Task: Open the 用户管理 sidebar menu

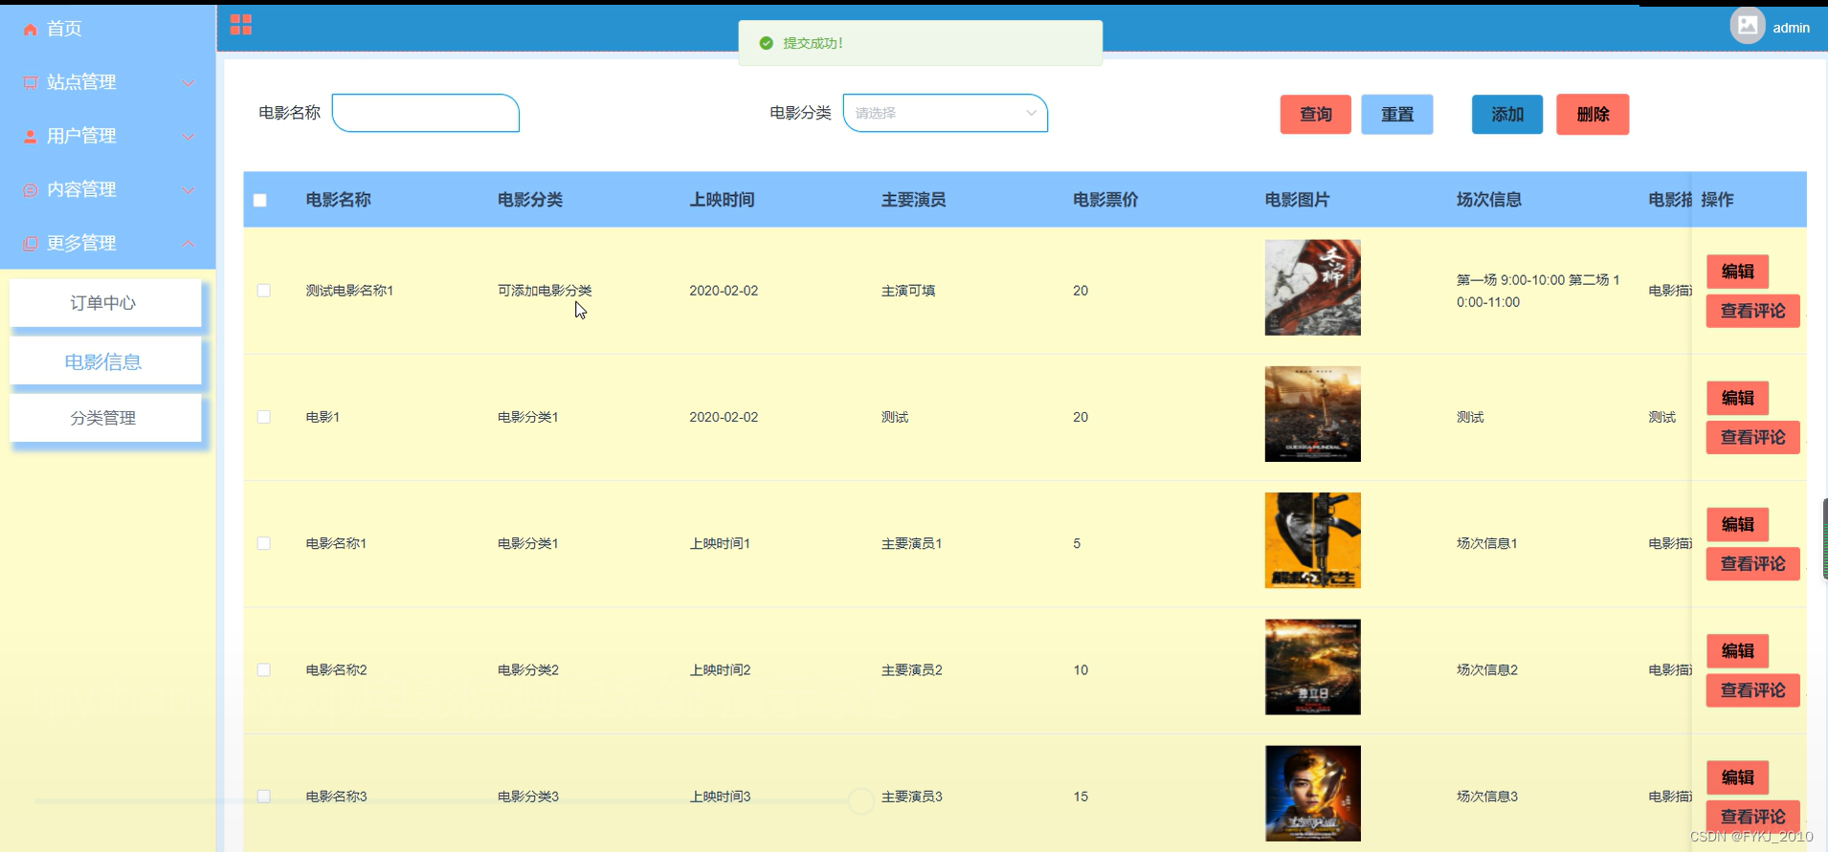Action: click(107, 136)
